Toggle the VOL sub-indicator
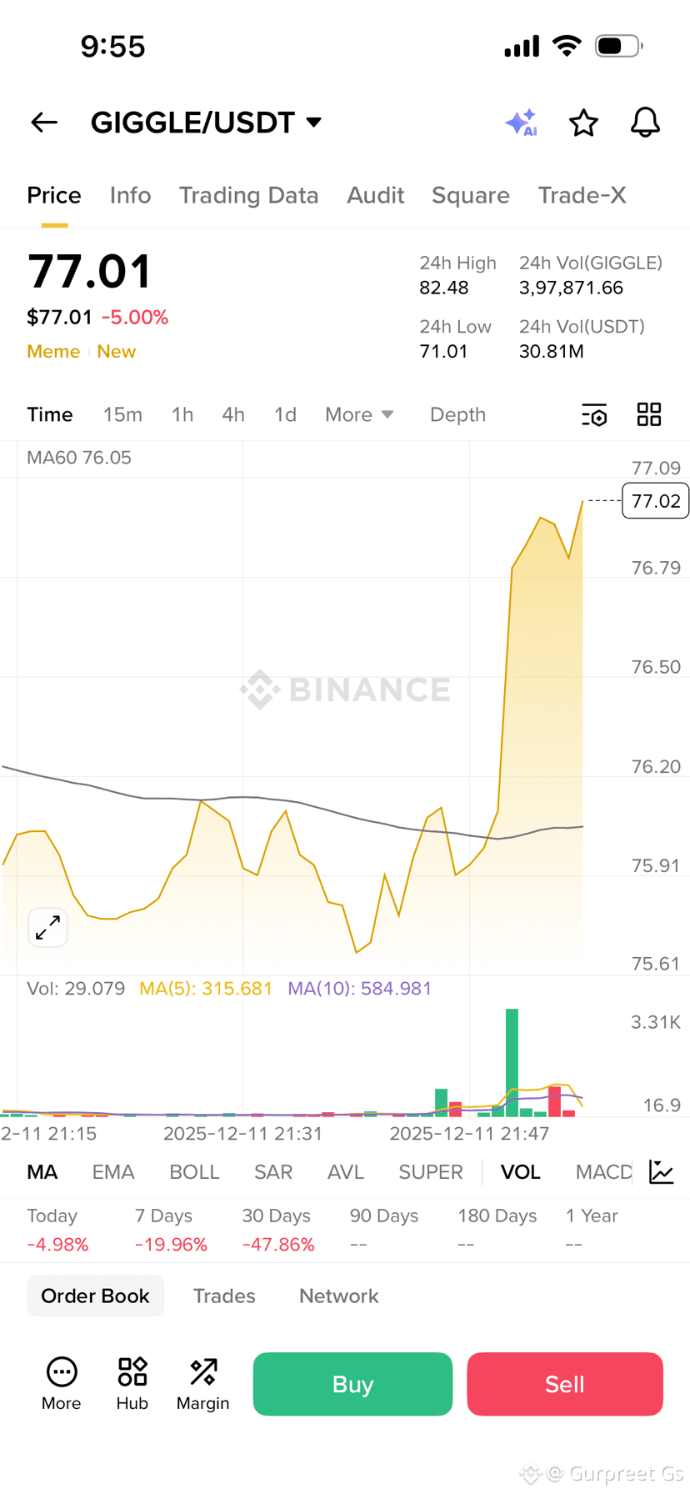This screenshot has height=1494, width=690. tap(521, 1171)
